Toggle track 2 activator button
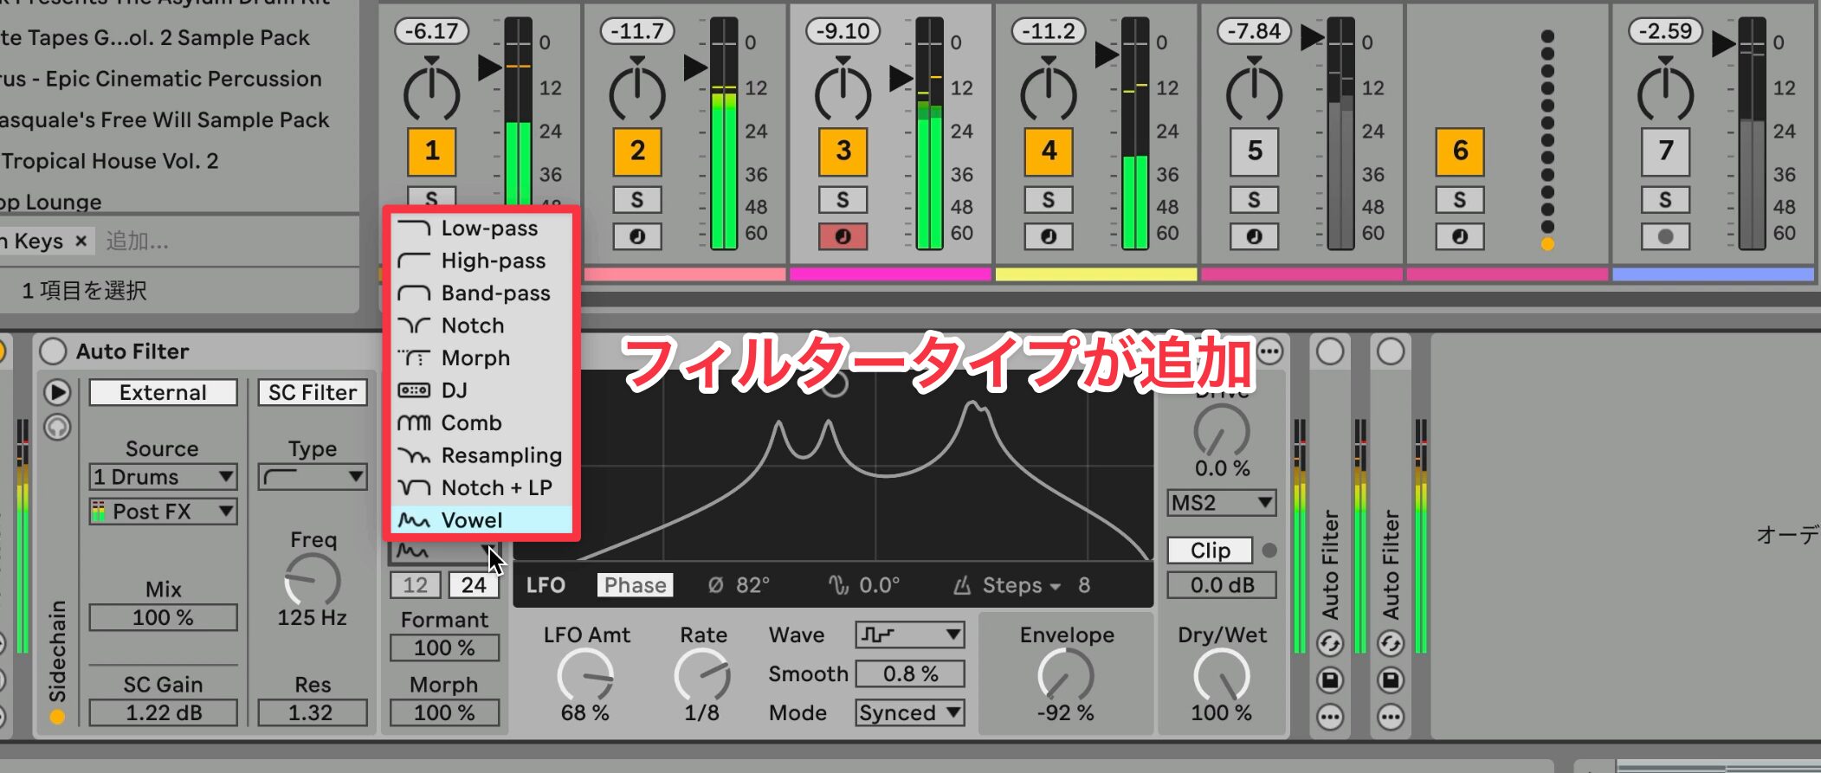 click(637, 151)
